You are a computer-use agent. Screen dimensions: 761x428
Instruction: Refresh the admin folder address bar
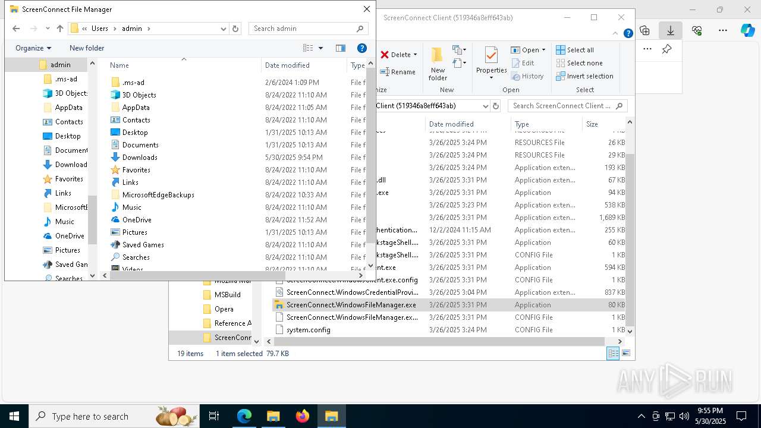click(235, 29)
